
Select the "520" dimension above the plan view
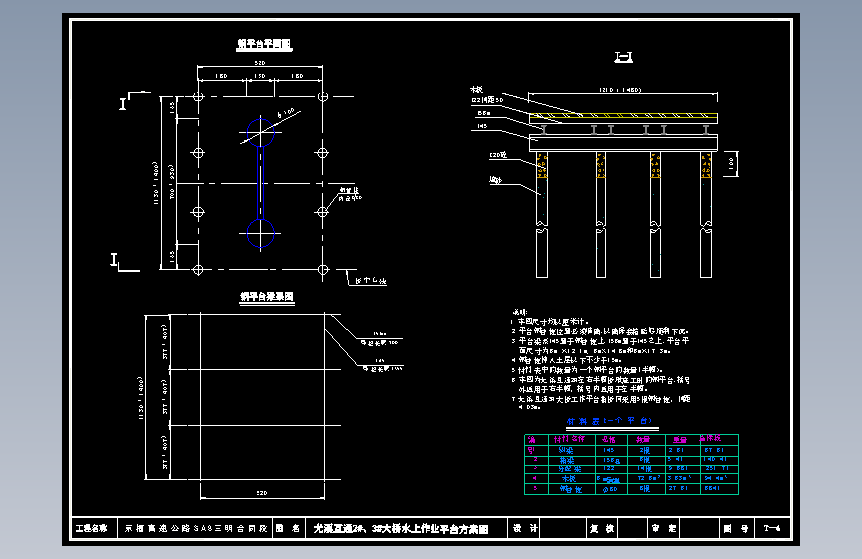[260, 63]
